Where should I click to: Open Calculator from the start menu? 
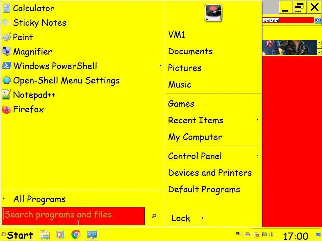click(x=82, y=8)
